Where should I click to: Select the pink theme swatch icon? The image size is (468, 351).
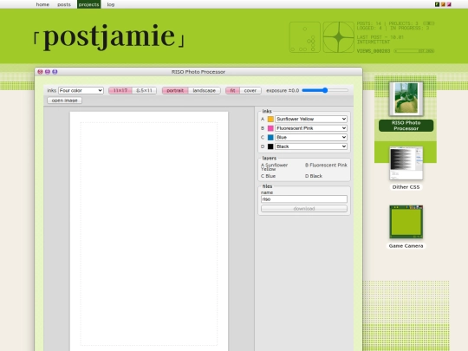pos(449,4)
